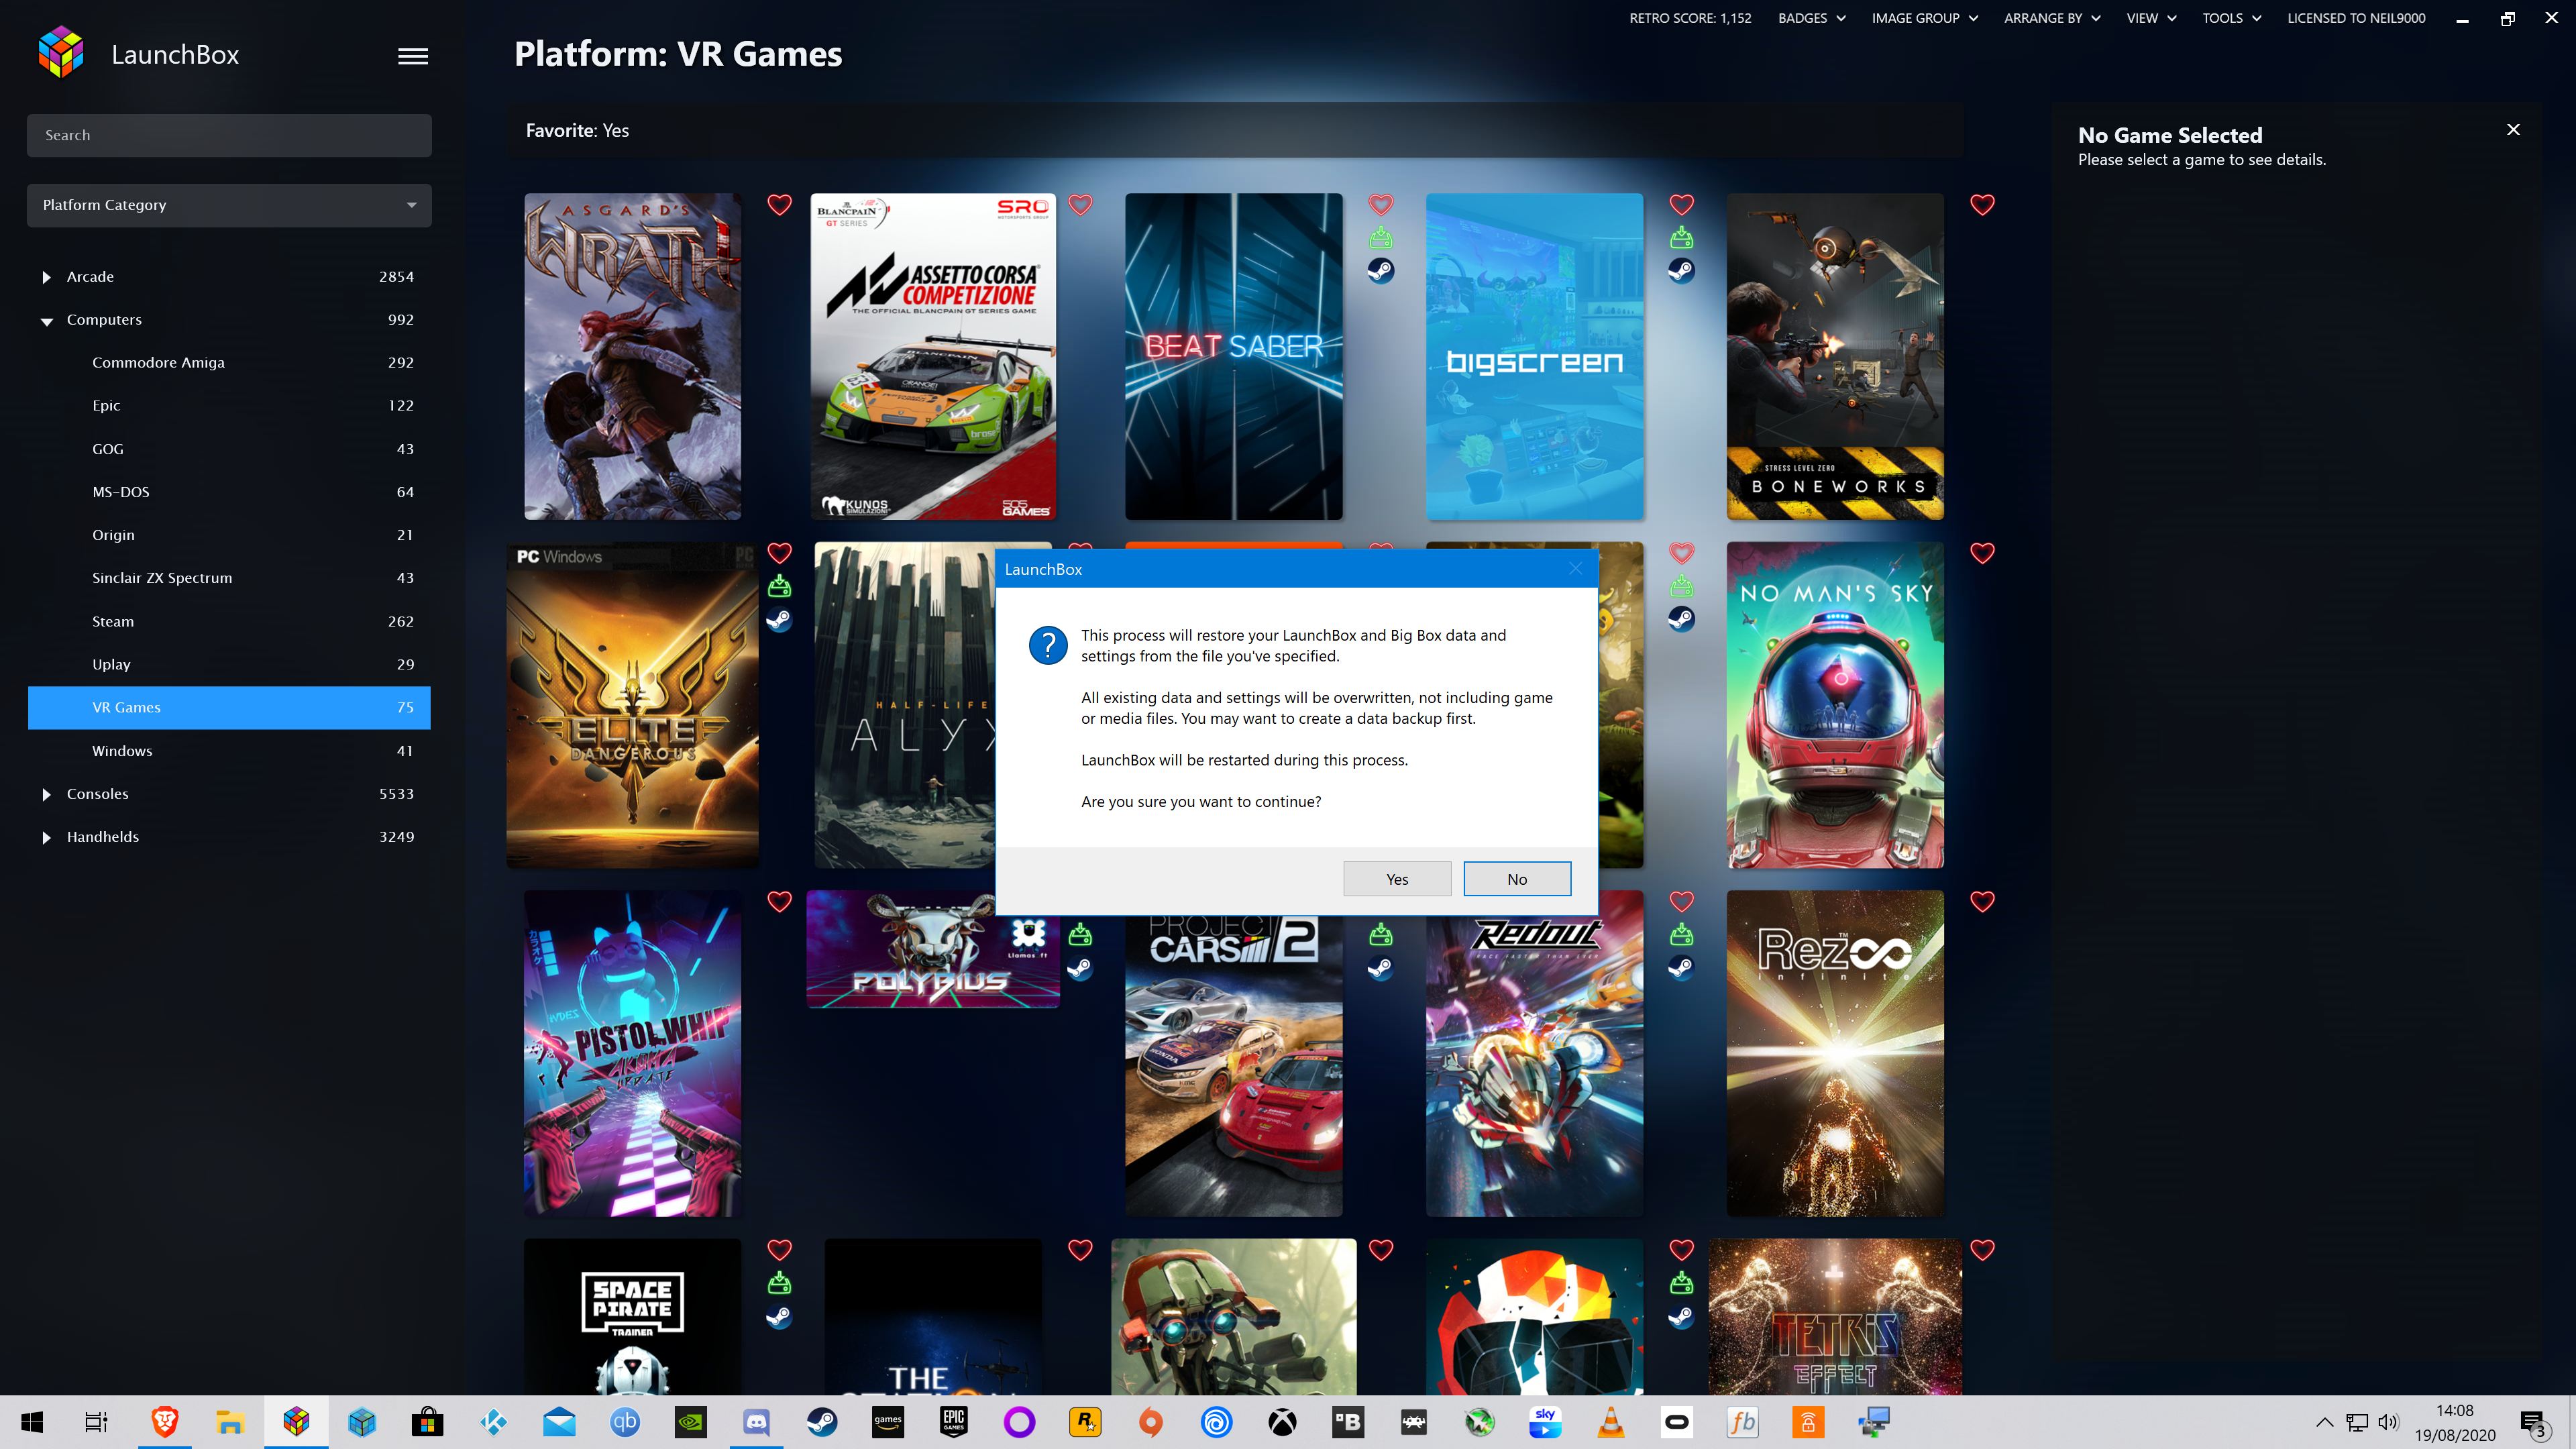The width and height of the screenshot is (2576, 1449).
Task: Open qBittorrent from the taskbar
Action: (625, 1422)
